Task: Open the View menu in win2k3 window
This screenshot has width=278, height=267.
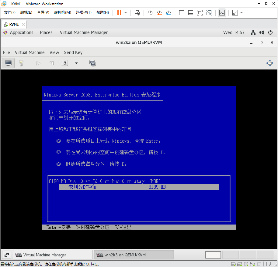Action: click(54, 52)
